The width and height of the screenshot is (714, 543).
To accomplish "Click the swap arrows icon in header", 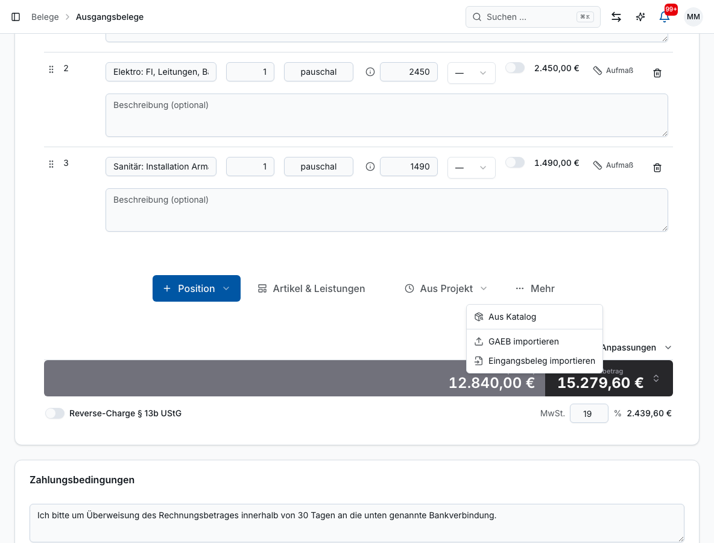I will point(616,17).
